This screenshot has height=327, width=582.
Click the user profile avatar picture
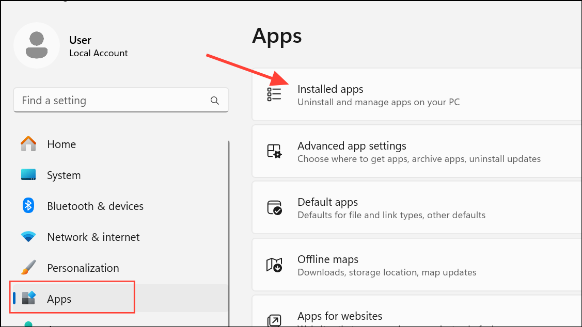point(36,45)
